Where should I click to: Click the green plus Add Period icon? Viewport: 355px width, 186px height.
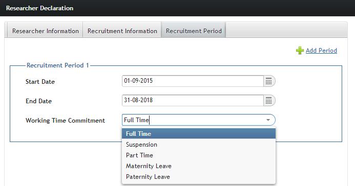[x=300, y=51]
